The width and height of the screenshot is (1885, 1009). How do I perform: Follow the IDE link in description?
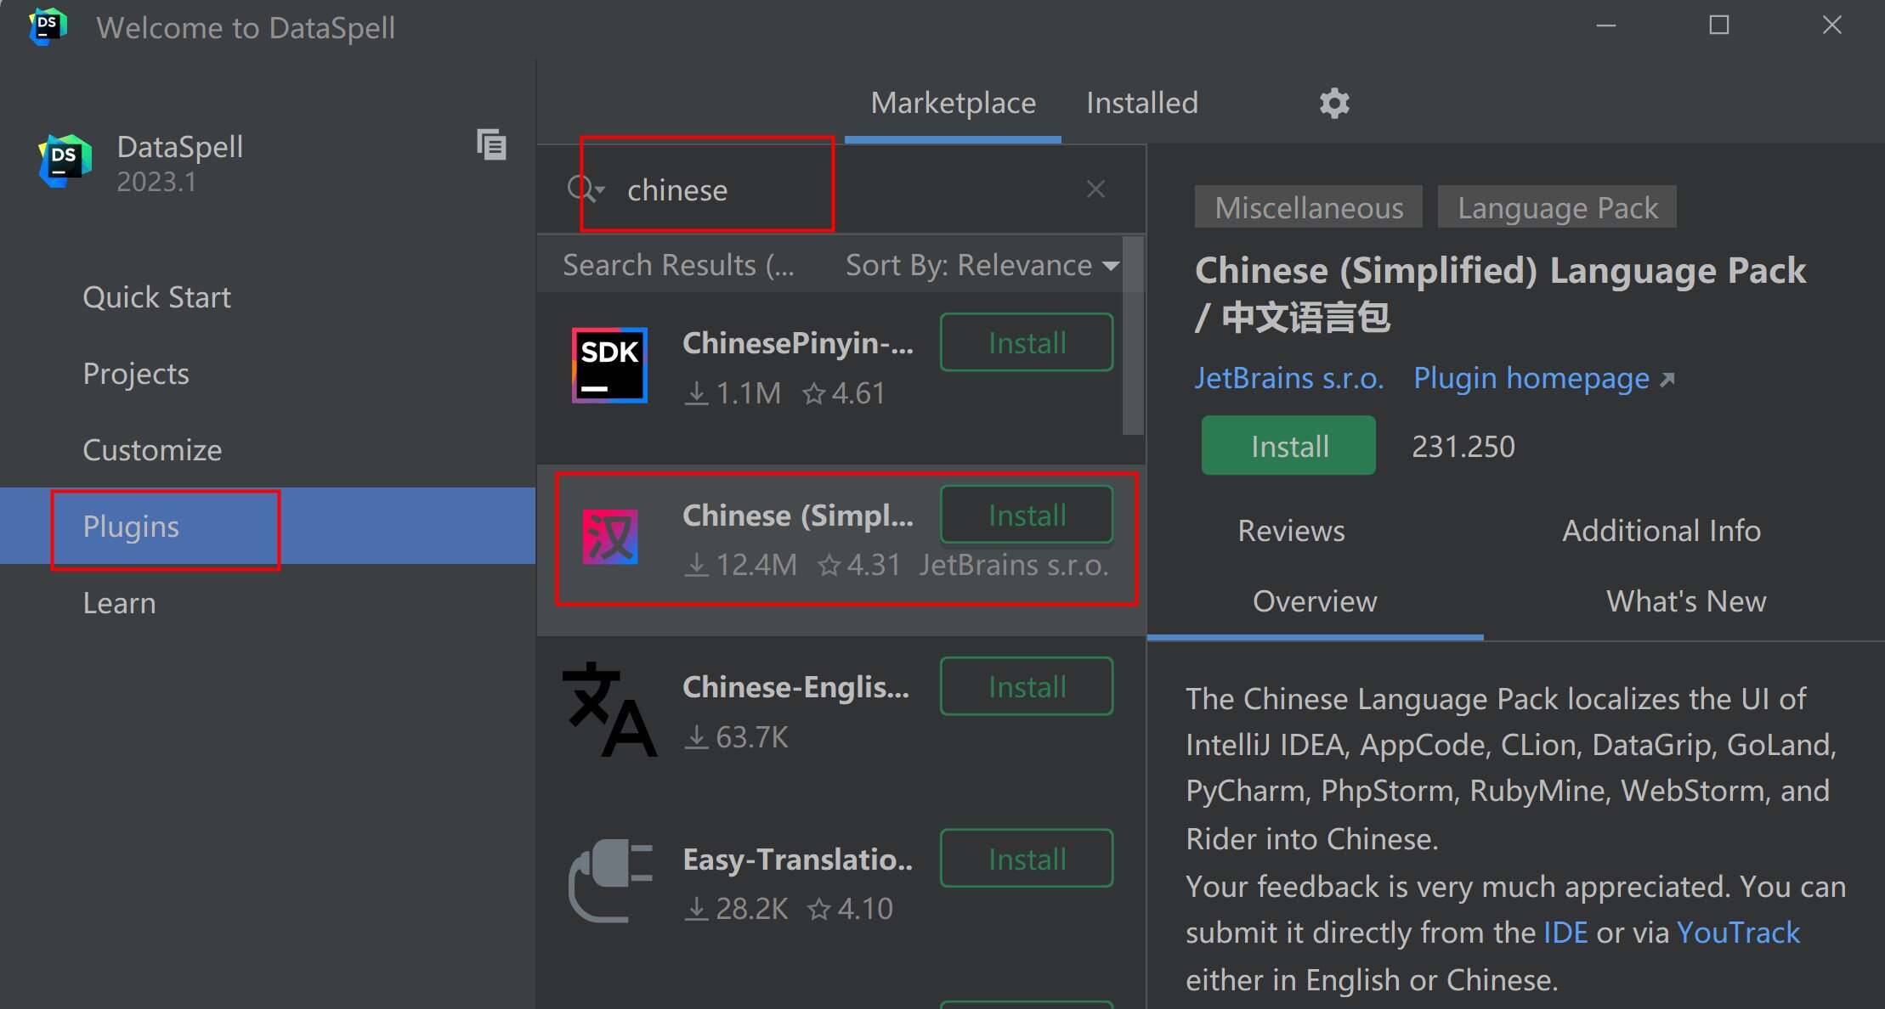point(1565,933)
